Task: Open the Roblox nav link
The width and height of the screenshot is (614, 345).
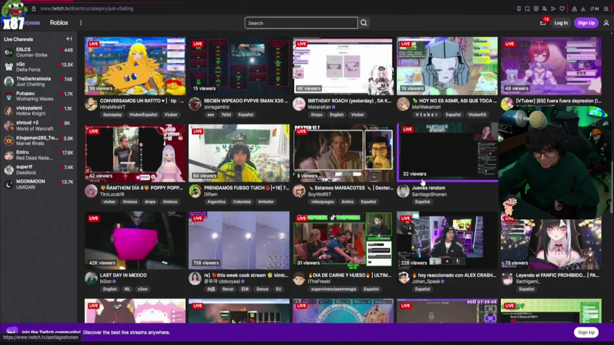Action: (59, 23)
